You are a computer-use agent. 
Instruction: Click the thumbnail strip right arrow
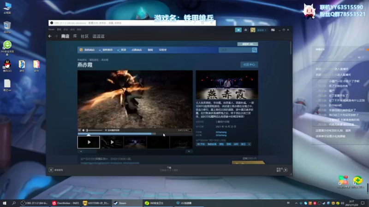pyautogui.click(x=189, y=151)
